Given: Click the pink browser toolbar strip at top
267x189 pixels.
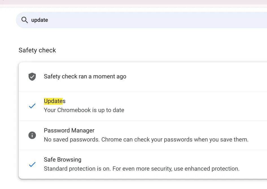Looking at the screenshot, I should tap(133, 2).
